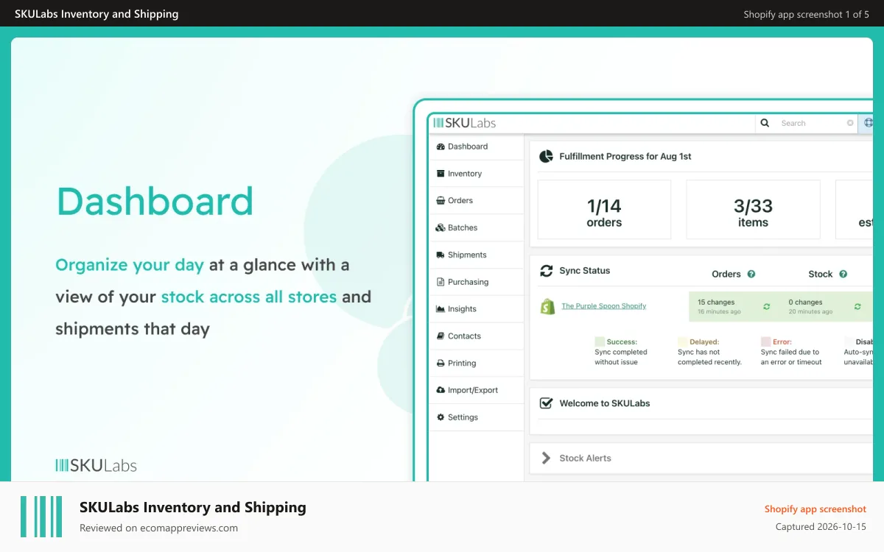Click the SKULabs barcode logo in footer
The height and width of the screenshot is (552, 884).
pyautogui.click(x=96, y=465)
